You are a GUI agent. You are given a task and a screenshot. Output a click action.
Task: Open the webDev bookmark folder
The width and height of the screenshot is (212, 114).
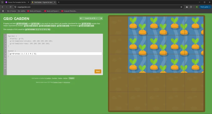coord(22,11)
